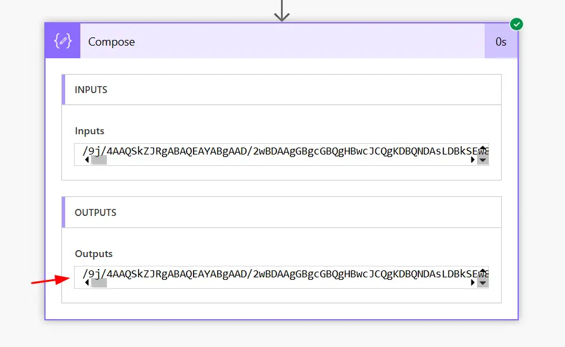Image resolution: width=565 pixels, height=347 pixels.
Task: Click the green success checkmark badge
Action: [516, 24]
